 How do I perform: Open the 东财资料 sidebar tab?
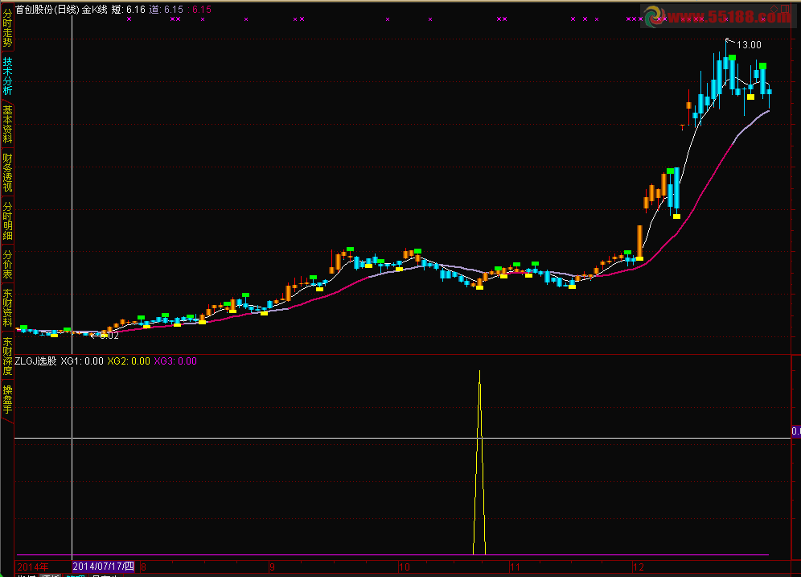pos(7,307)
